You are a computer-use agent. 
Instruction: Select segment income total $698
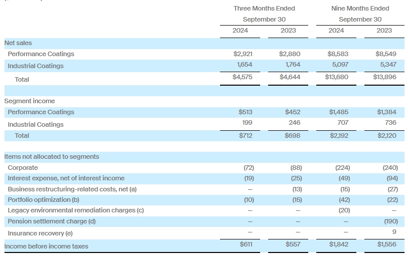pyautogui.click(x=292, y=135)
